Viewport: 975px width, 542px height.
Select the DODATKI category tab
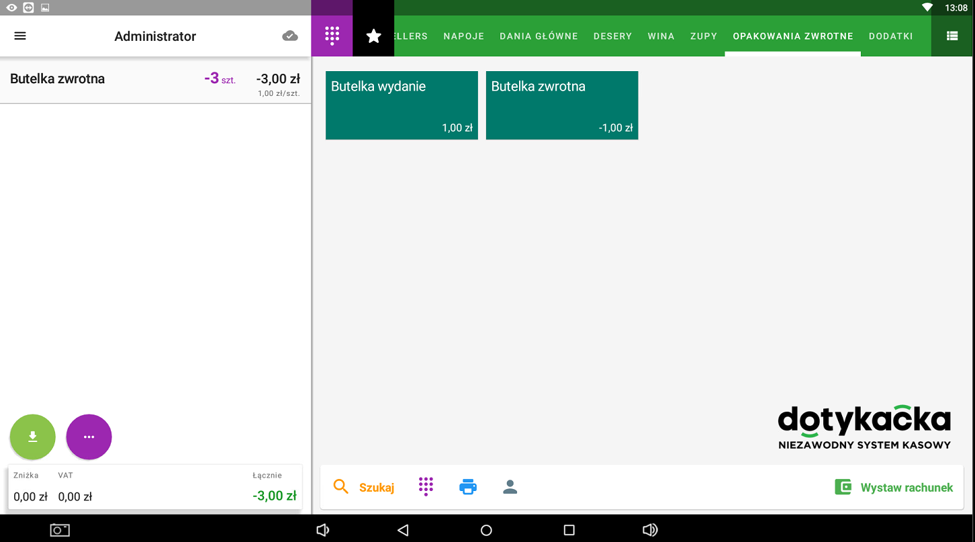890,36
